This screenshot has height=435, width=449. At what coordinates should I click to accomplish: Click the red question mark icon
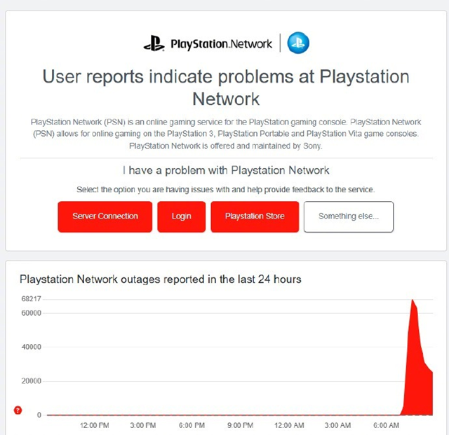click(x=18, y=410)
